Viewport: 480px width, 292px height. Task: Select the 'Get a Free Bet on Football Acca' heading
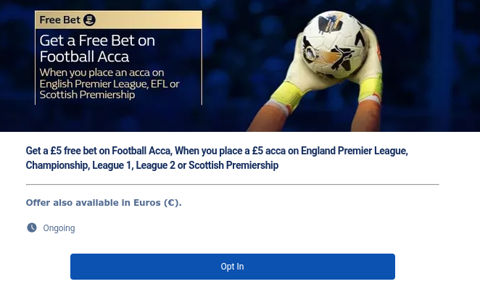(x=96, y=48)
